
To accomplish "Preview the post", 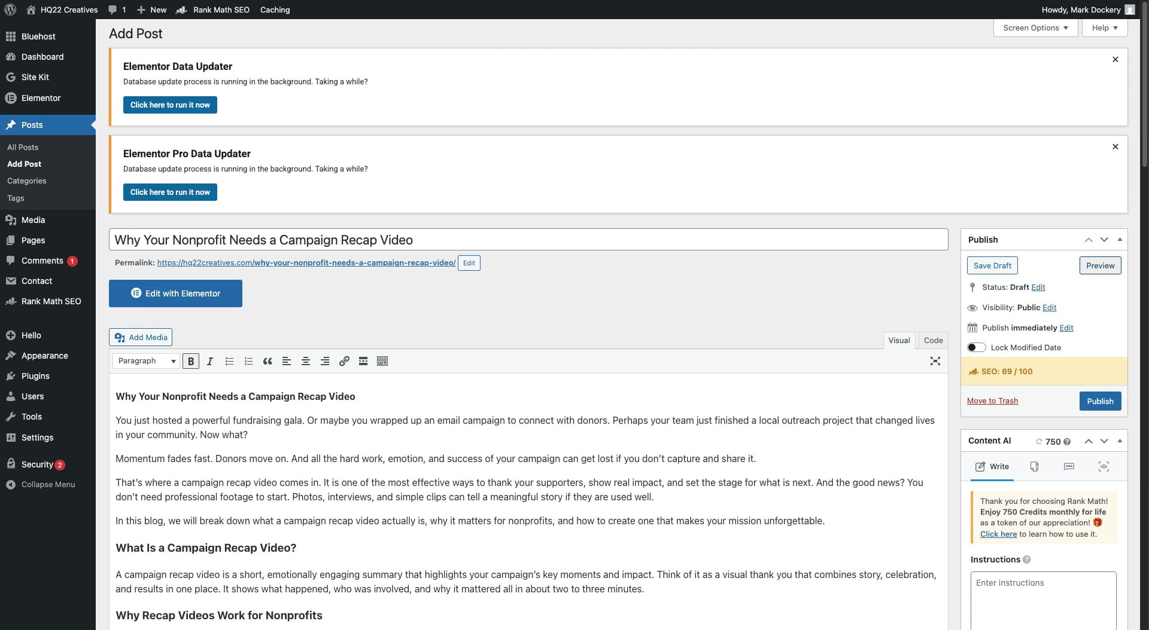I will click(x=1100, y=265).
